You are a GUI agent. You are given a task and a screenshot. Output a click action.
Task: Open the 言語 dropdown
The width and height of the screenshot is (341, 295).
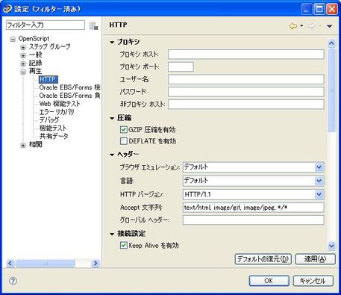tap(319, 181)
